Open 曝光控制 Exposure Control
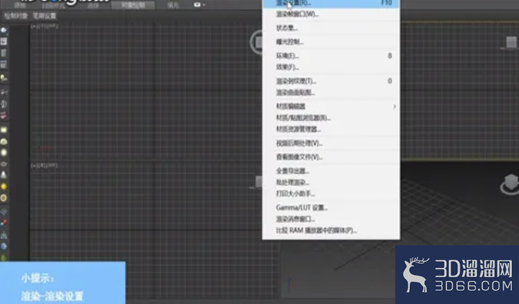This screenshot has width=519, height=304. [x=331, y=42]
